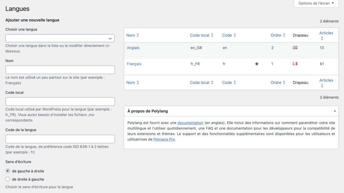Image resolution: width=344 pixels, height=193 pixels.
Task: Open the 'Choisir une langue' dropdown
Action: 60,38
